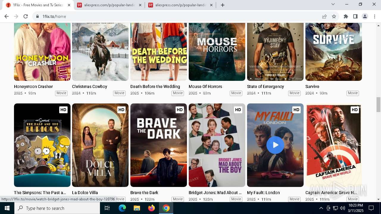Viewport: 381px width, 214px height.
Task: Expand the tab search chevron
Action: coord(333,4)
